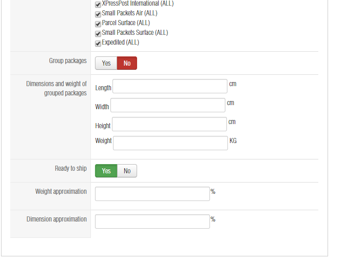The image size is (344, 261).
Task: Click the Ready to ship label
Action: tap(71, 169)
